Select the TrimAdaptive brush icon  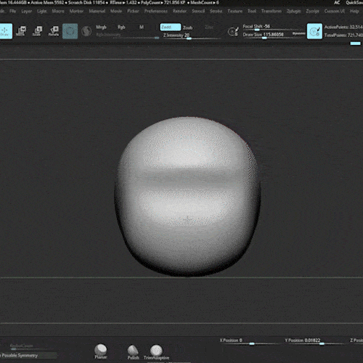[x=156, y=352]
